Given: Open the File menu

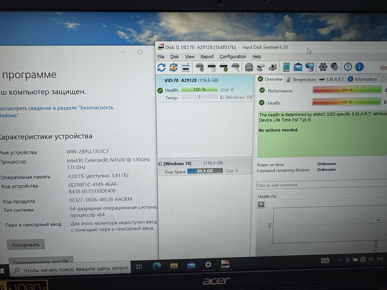Looking at the screenshot, I should (161, 57).
